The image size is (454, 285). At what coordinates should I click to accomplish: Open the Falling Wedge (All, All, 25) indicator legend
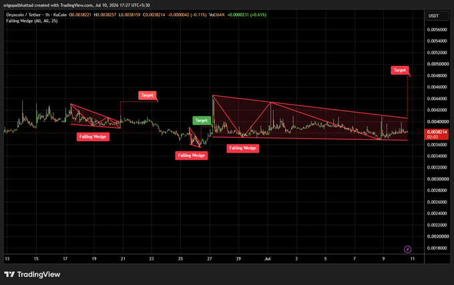click(32, 21)
